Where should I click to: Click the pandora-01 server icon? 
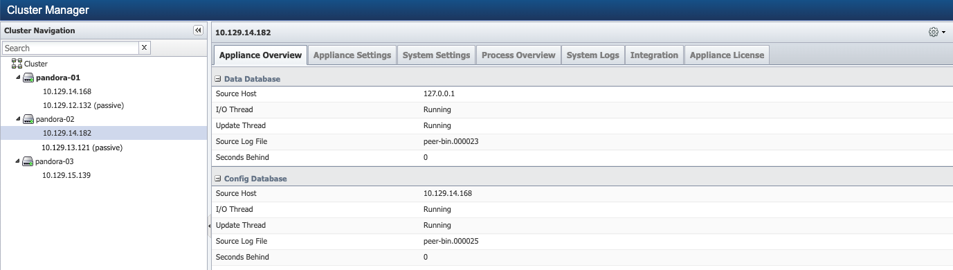[28, 78]
